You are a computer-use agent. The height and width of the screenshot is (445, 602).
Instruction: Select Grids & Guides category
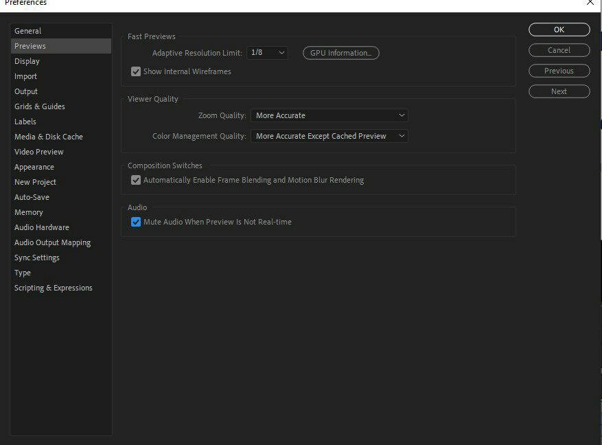click(x=61, y=106)
